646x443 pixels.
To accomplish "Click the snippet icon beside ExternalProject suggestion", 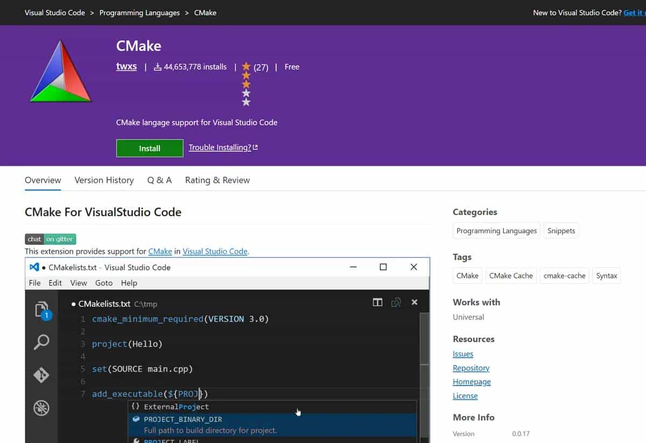I will (135, 407).
